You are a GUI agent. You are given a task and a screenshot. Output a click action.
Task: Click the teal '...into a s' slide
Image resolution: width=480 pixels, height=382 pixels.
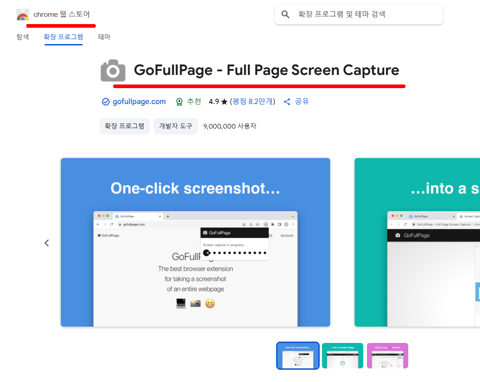[417, 243]
